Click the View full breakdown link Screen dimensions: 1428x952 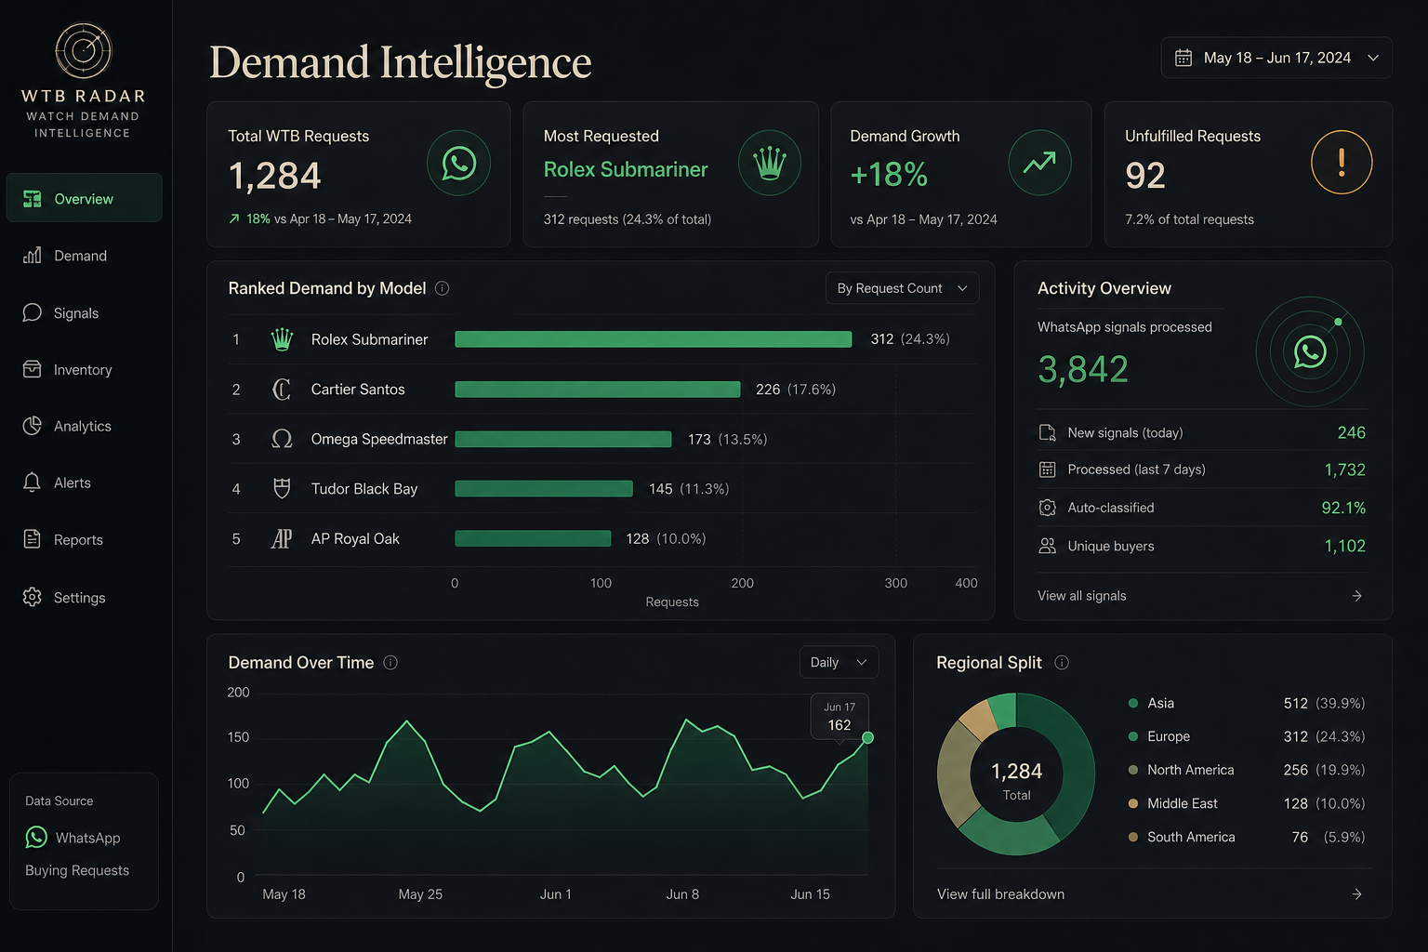(1001, 894)
